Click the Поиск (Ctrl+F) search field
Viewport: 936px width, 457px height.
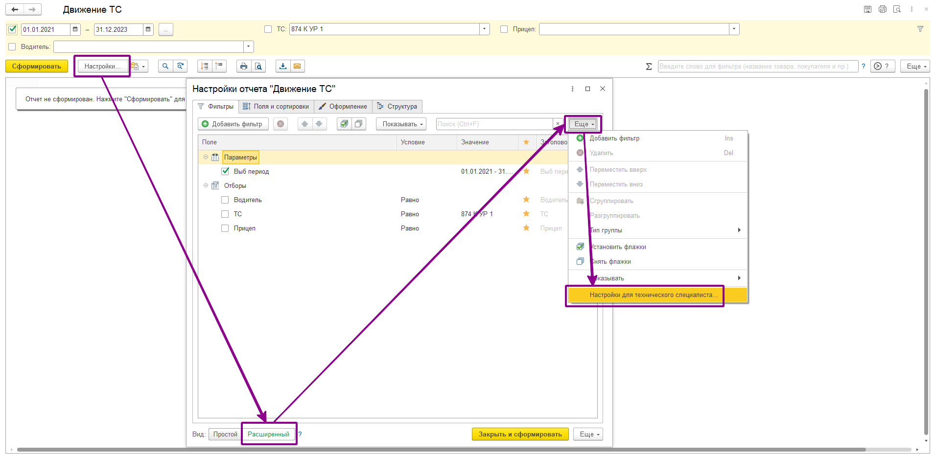pyautogui.click(x=494, y=124)
